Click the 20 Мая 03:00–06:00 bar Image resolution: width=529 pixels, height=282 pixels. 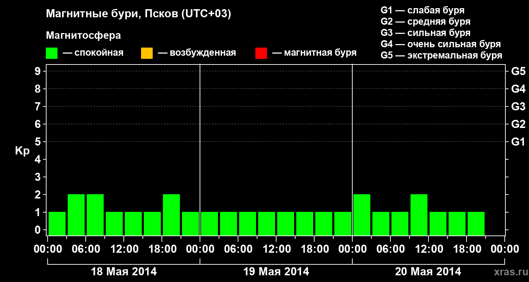click(381, 223)
